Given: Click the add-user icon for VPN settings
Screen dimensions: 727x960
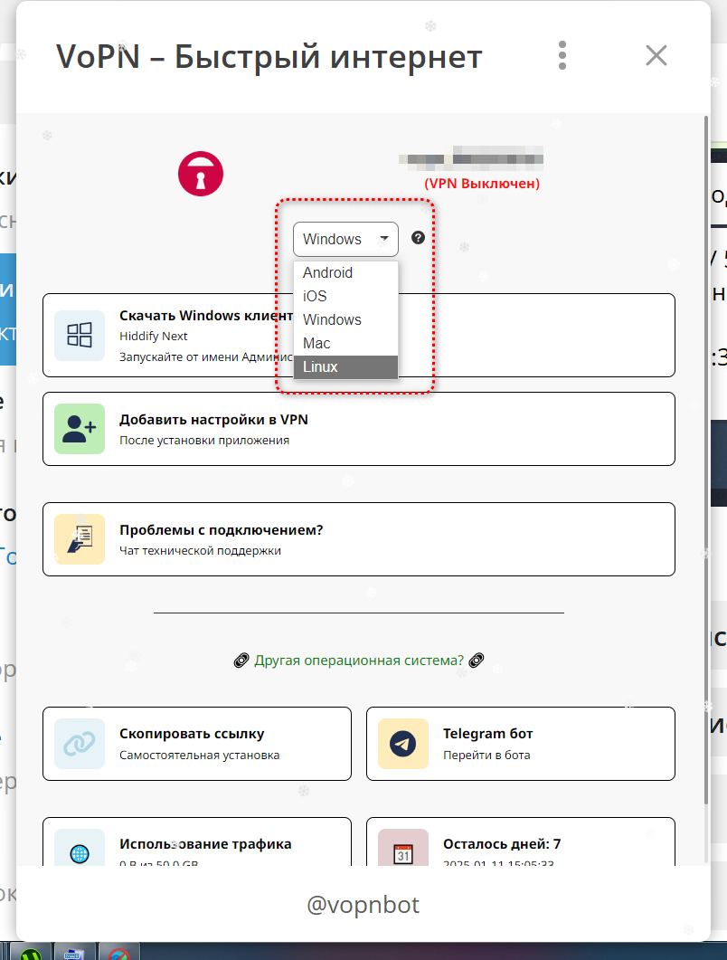Looking at the screenshot, I should [x=80, y=429].
